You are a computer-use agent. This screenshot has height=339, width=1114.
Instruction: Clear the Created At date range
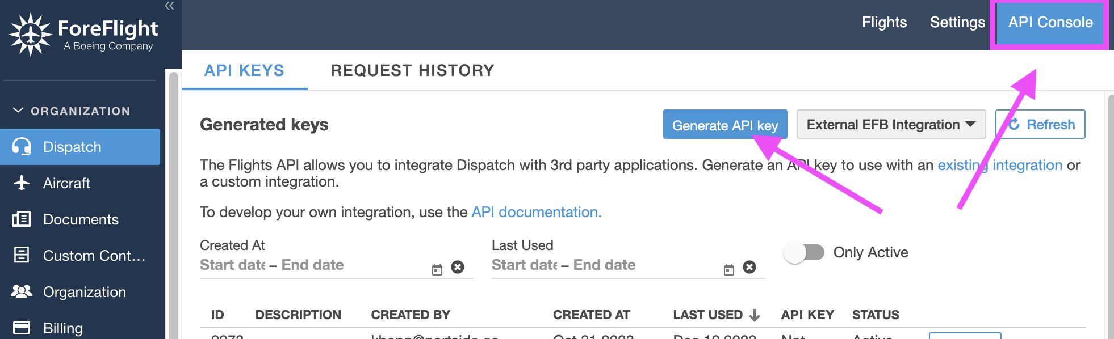pyautogui.click(x=458, y=267)
